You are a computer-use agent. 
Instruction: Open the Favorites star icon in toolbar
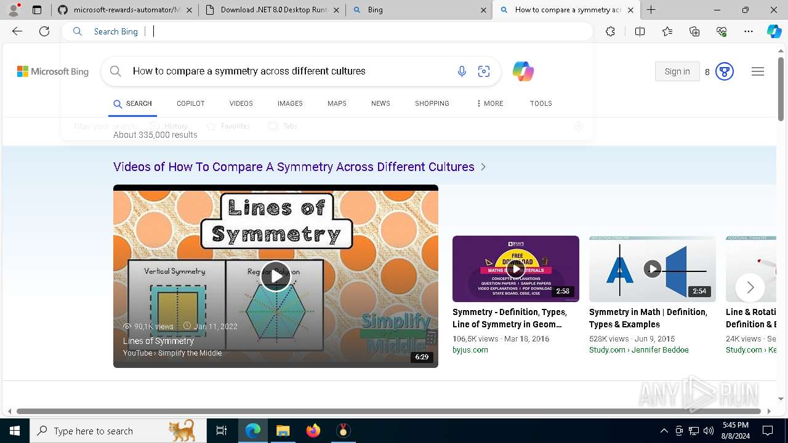(x=667, y=31)
